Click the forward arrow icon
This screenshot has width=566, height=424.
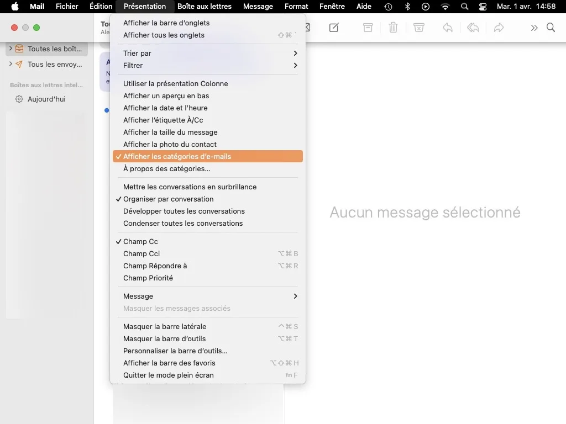(x=499, y=28)
